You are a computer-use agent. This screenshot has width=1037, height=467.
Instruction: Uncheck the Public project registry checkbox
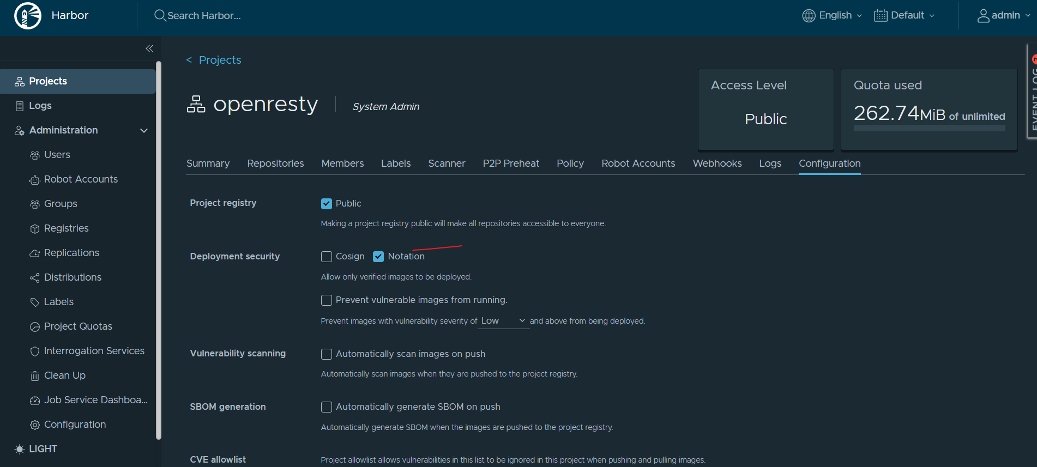click(327, 204)
